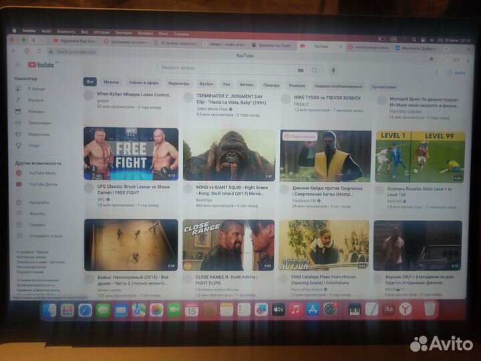Open the CLOSE RANGE video thumbnail

click(228, 245)
